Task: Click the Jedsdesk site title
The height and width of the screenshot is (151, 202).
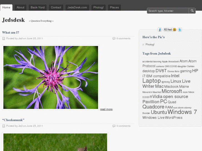Action: pyautogui.click(x=13, y=20)
